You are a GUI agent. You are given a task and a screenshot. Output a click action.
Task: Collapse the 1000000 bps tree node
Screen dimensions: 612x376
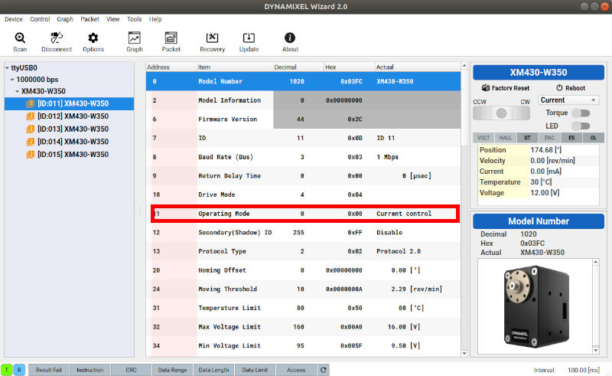[x=12, y=80]
